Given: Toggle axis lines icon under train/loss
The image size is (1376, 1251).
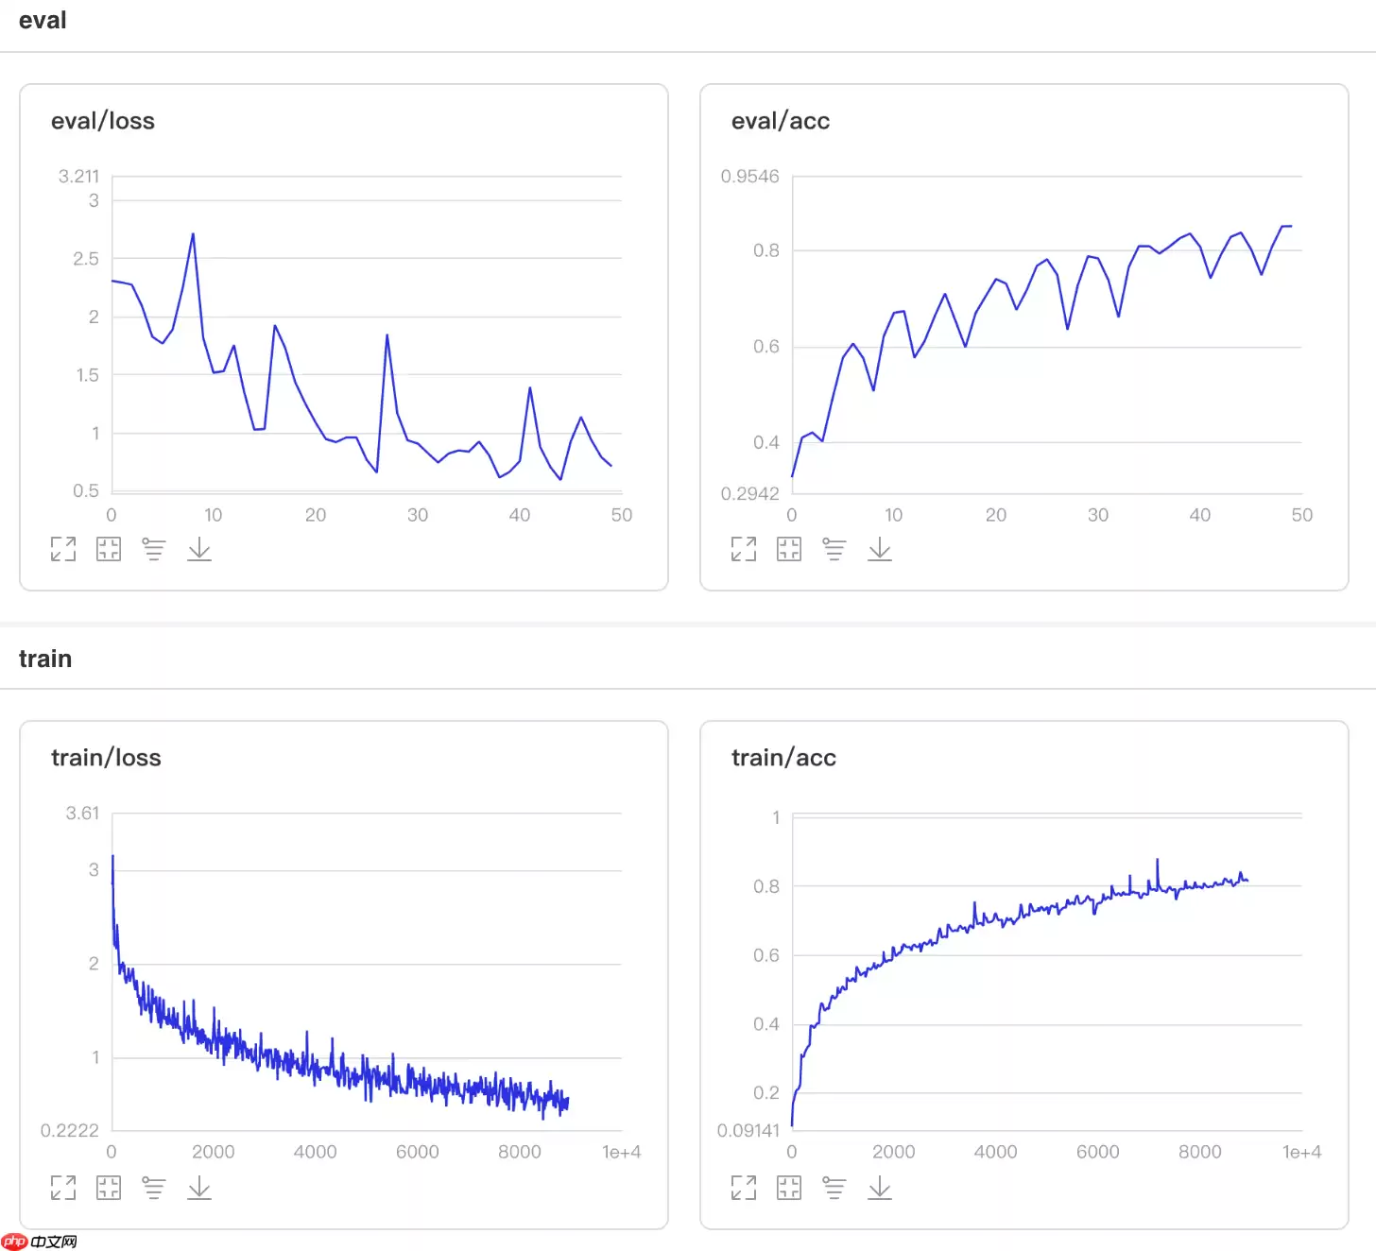Looking at the screenshot, I should point(153,1188).
